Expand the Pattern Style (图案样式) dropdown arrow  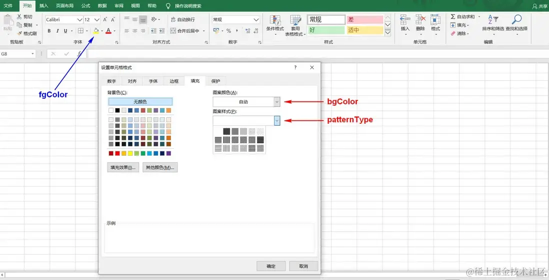(277, 121)
